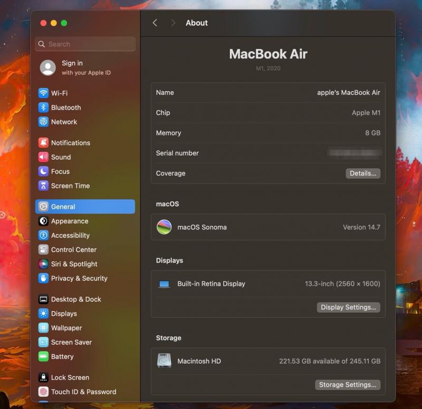This screenshot has width=422, height=409.
Task: Click the yellow minimize window button
Action: pos(54,23)
